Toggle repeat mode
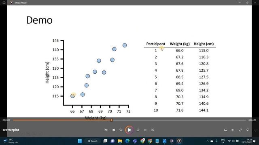Screen dimensions: 259x145 click(153, 130)
